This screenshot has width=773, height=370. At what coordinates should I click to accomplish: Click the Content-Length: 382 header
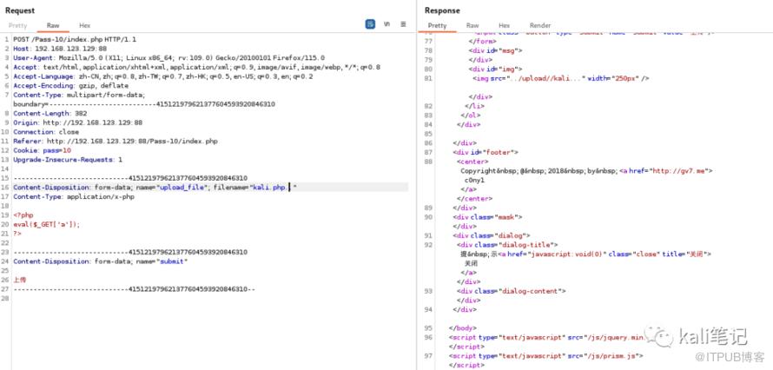coord(50,113)
